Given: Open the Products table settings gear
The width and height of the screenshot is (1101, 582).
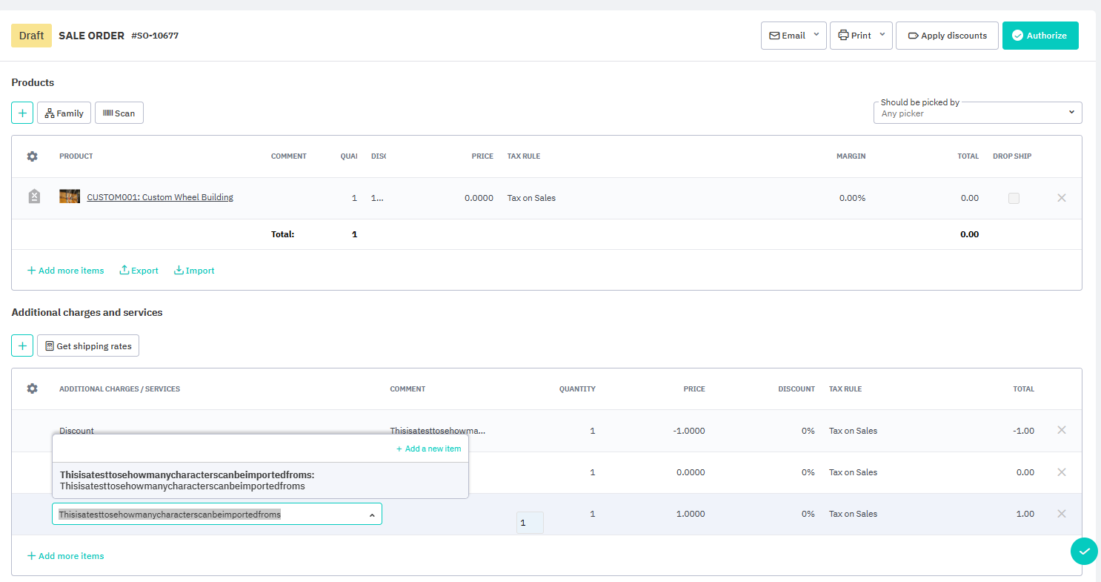Looking at the screenshot, I should tap(32, 156).
